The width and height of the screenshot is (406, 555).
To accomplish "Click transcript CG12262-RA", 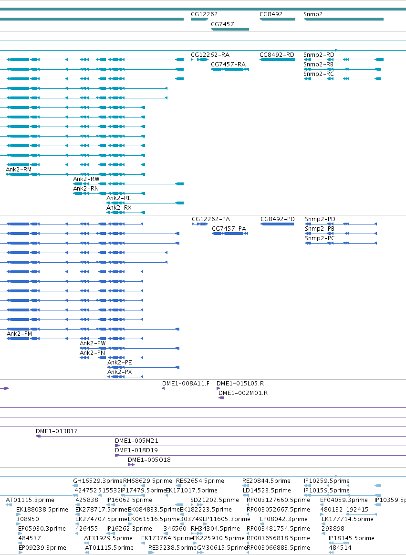I will pyautogui.click(x=210, y=55).
